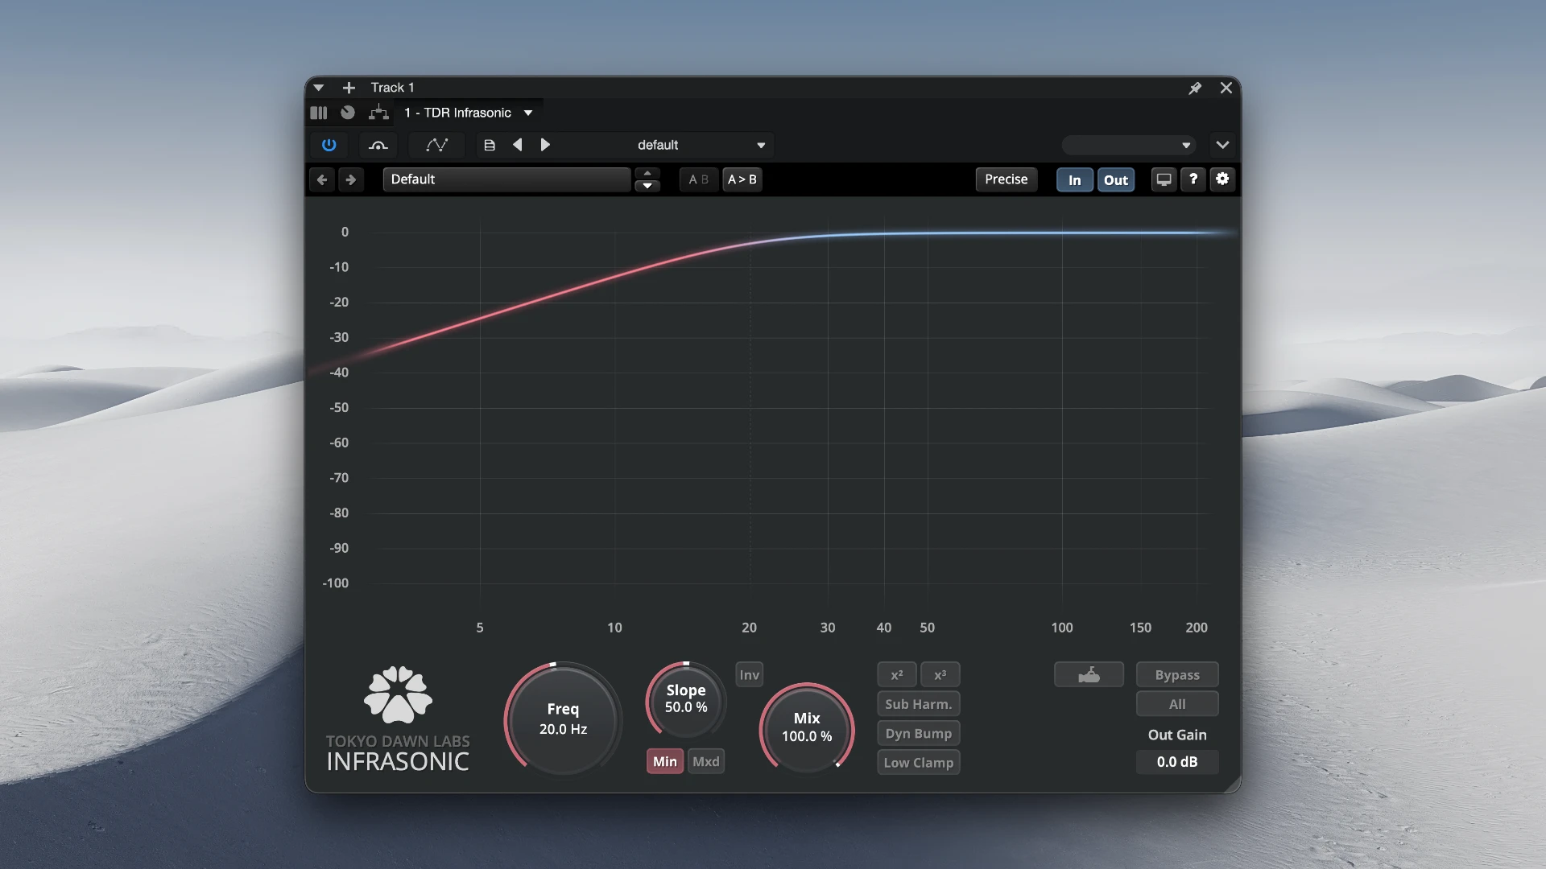
Task: Click the Bypass button
Action: tap(1177, 675)
